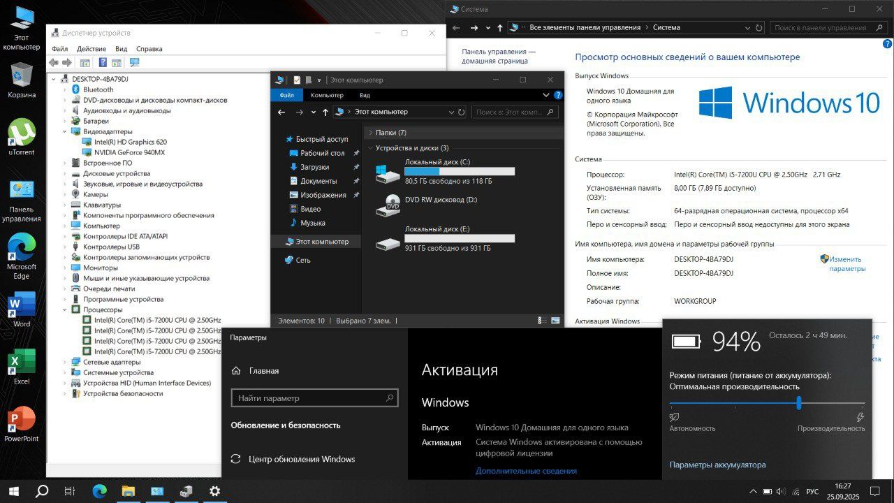Click taskbar Search magnifier
894x503 pixels.
[42, 491]
